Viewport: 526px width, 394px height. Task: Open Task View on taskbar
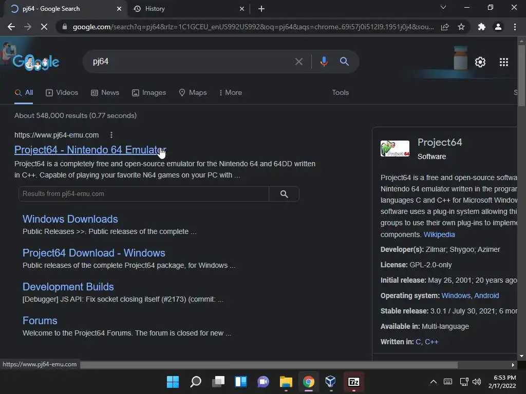(x=218, y=382)
